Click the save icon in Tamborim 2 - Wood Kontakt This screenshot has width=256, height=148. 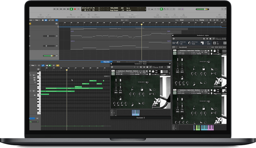click(141, 67)
